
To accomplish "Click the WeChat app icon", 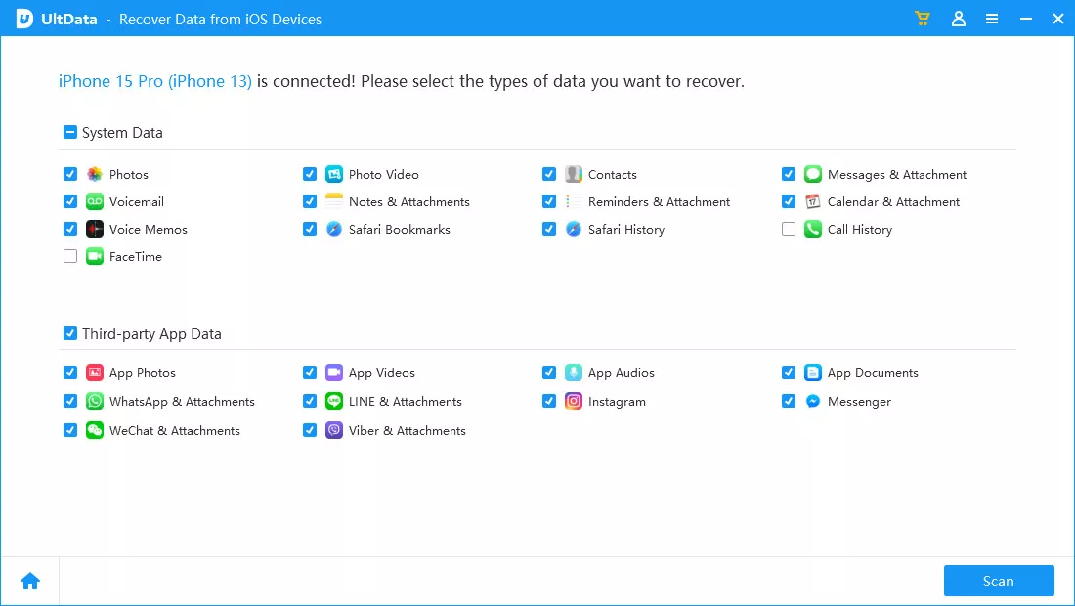I will point(94,430).
